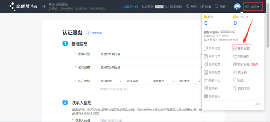This screenshot has height=122, width=270.
Task: Click the 代金券 voucher icon
Action: pos(235,72)
